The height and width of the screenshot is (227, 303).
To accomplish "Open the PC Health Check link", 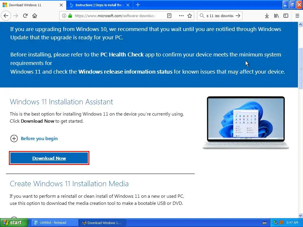I will pos(122,55).
